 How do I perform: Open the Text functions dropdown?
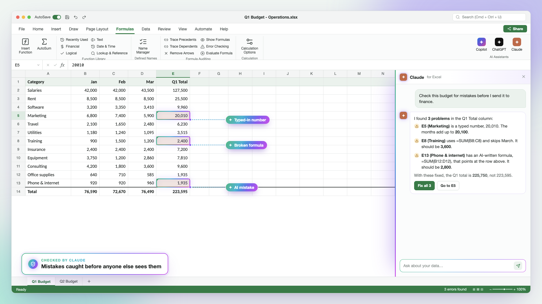point(97,40)
